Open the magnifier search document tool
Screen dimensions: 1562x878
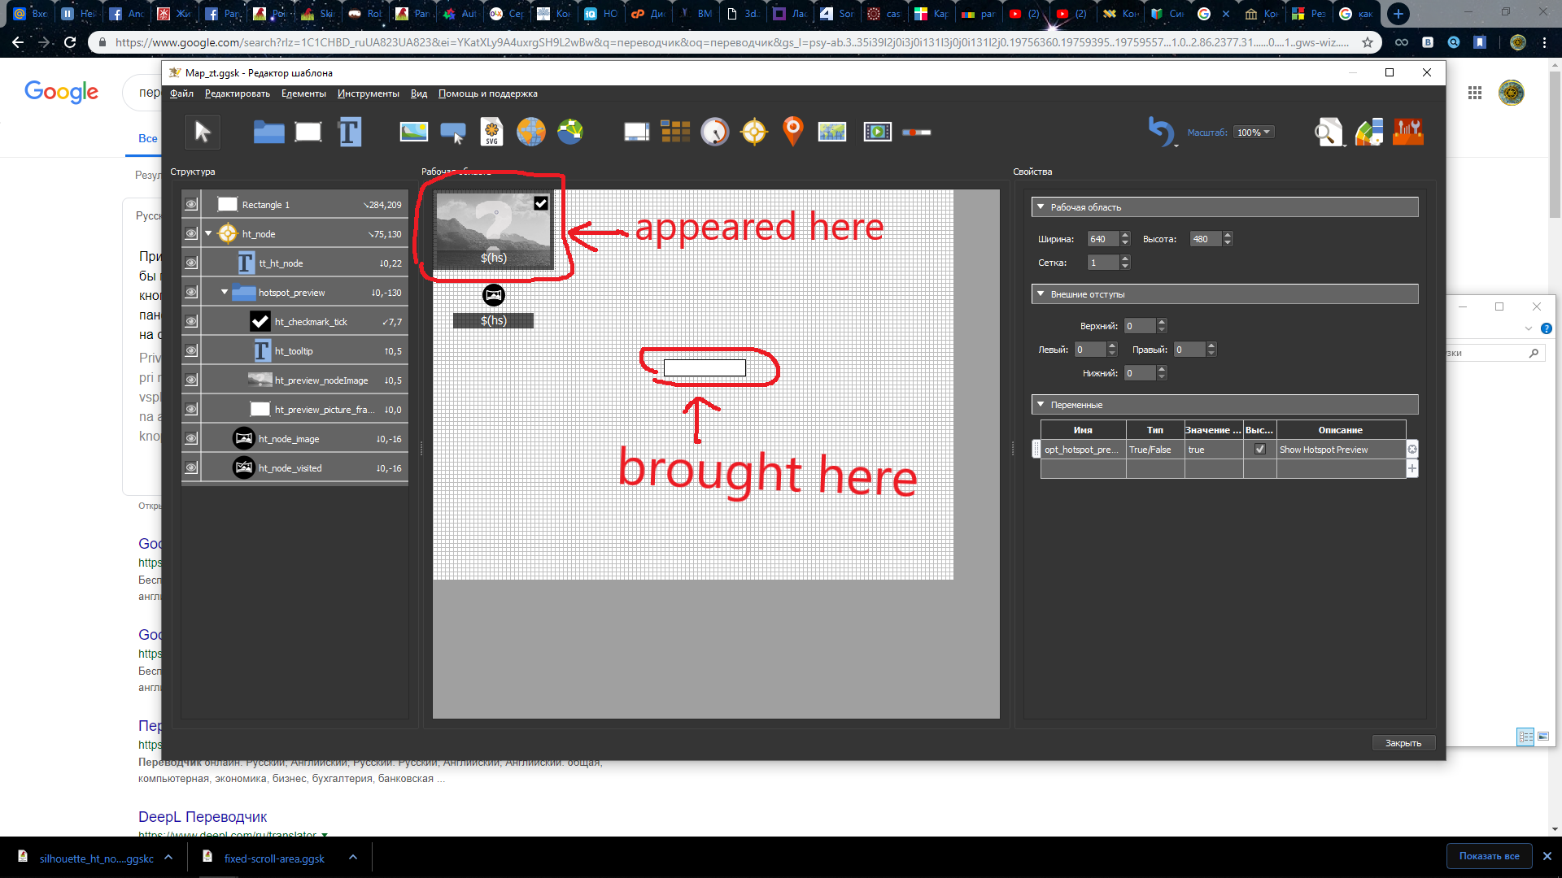pos(1329,132)
